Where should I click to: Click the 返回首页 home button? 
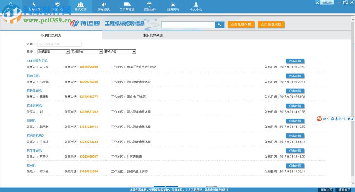tap(344, 190)
